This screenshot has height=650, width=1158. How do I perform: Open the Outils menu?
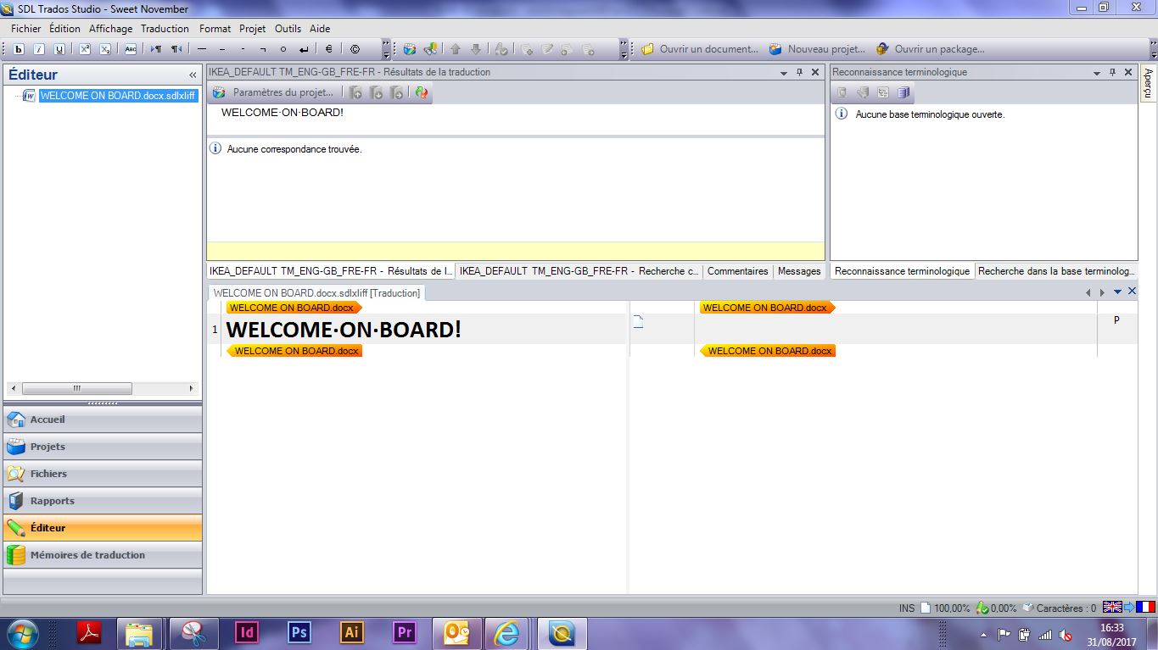(288, 28)
